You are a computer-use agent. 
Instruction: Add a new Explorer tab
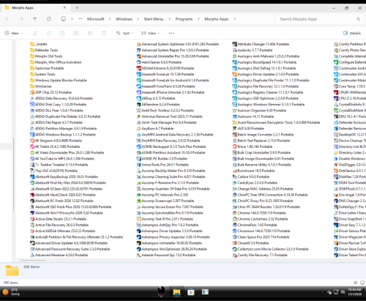77,8
